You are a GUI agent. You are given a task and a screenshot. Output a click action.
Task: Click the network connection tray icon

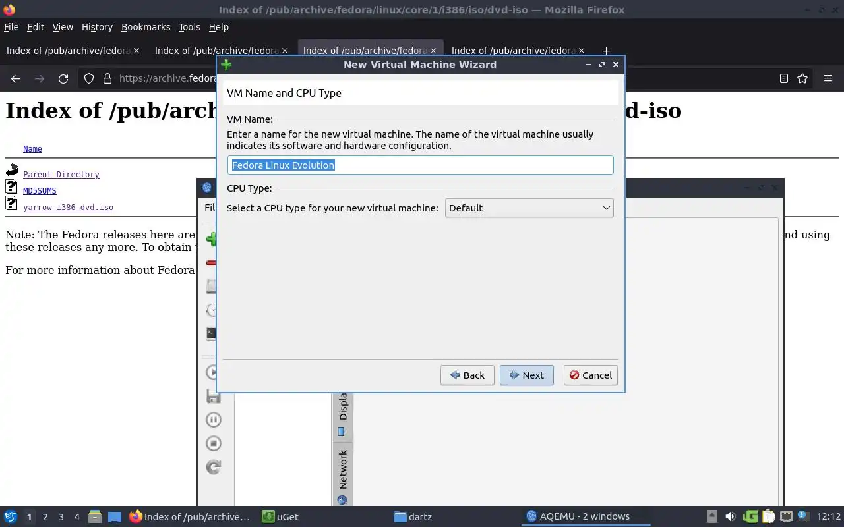point(786,517)
